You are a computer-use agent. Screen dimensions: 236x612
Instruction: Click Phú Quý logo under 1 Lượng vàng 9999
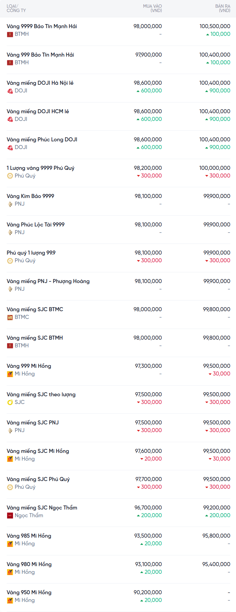(10, 176)
